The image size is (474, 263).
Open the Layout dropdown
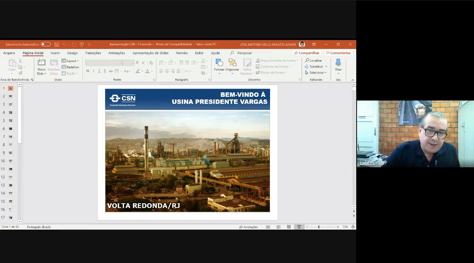pos(70,61)
